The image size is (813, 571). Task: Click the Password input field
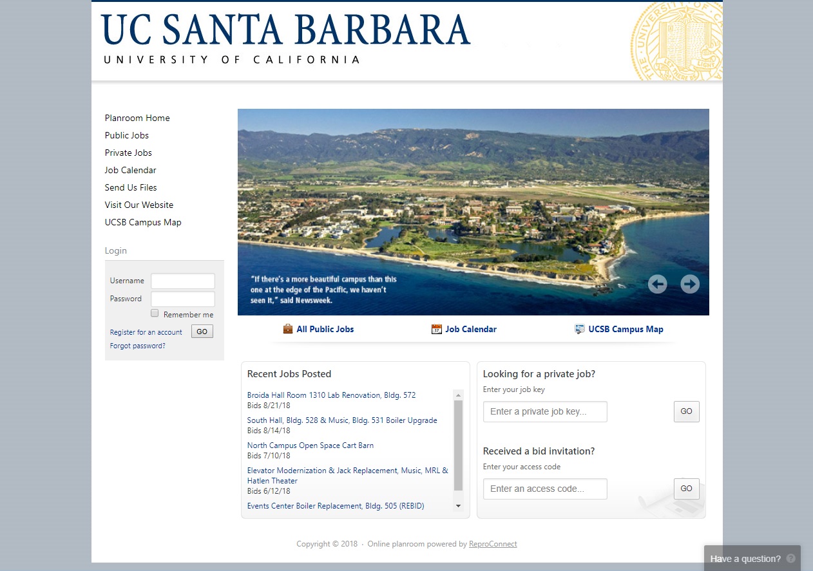click(x=183, y=299)
